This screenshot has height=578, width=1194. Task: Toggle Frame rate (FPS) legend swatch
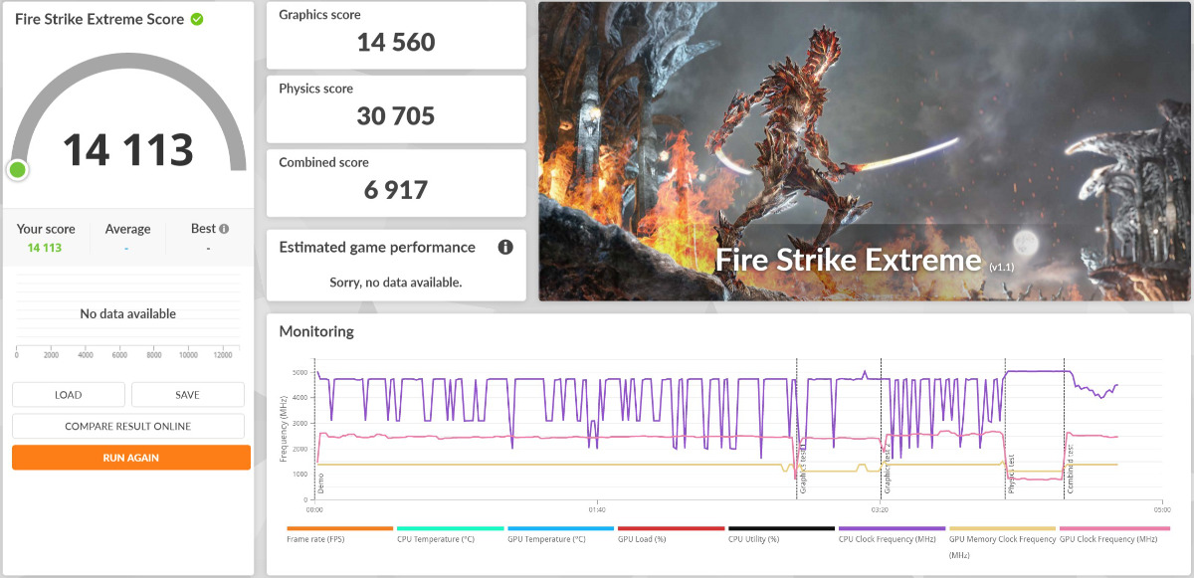pos(339,529)
